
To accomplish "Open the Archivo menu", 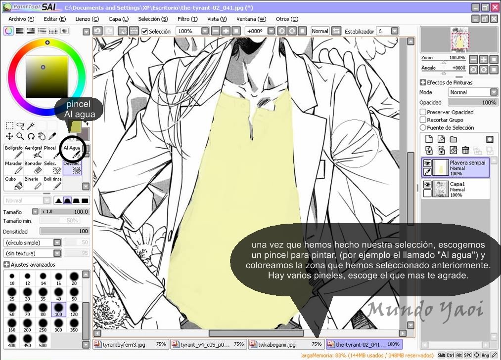I will pyautogui.click(x=21, y=19).
